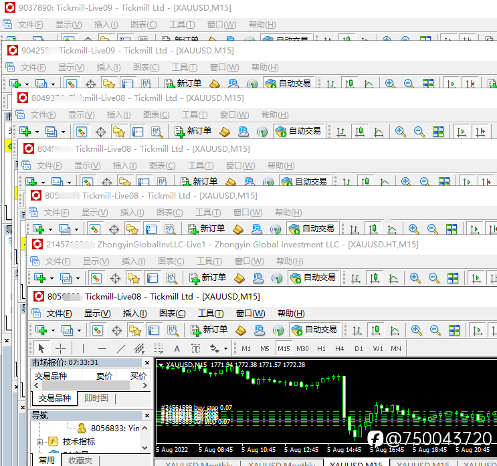Image resolution: width=497 pixels, height=466 pixels.
Task: Select text A tool
Action: [x=177, y=349]
